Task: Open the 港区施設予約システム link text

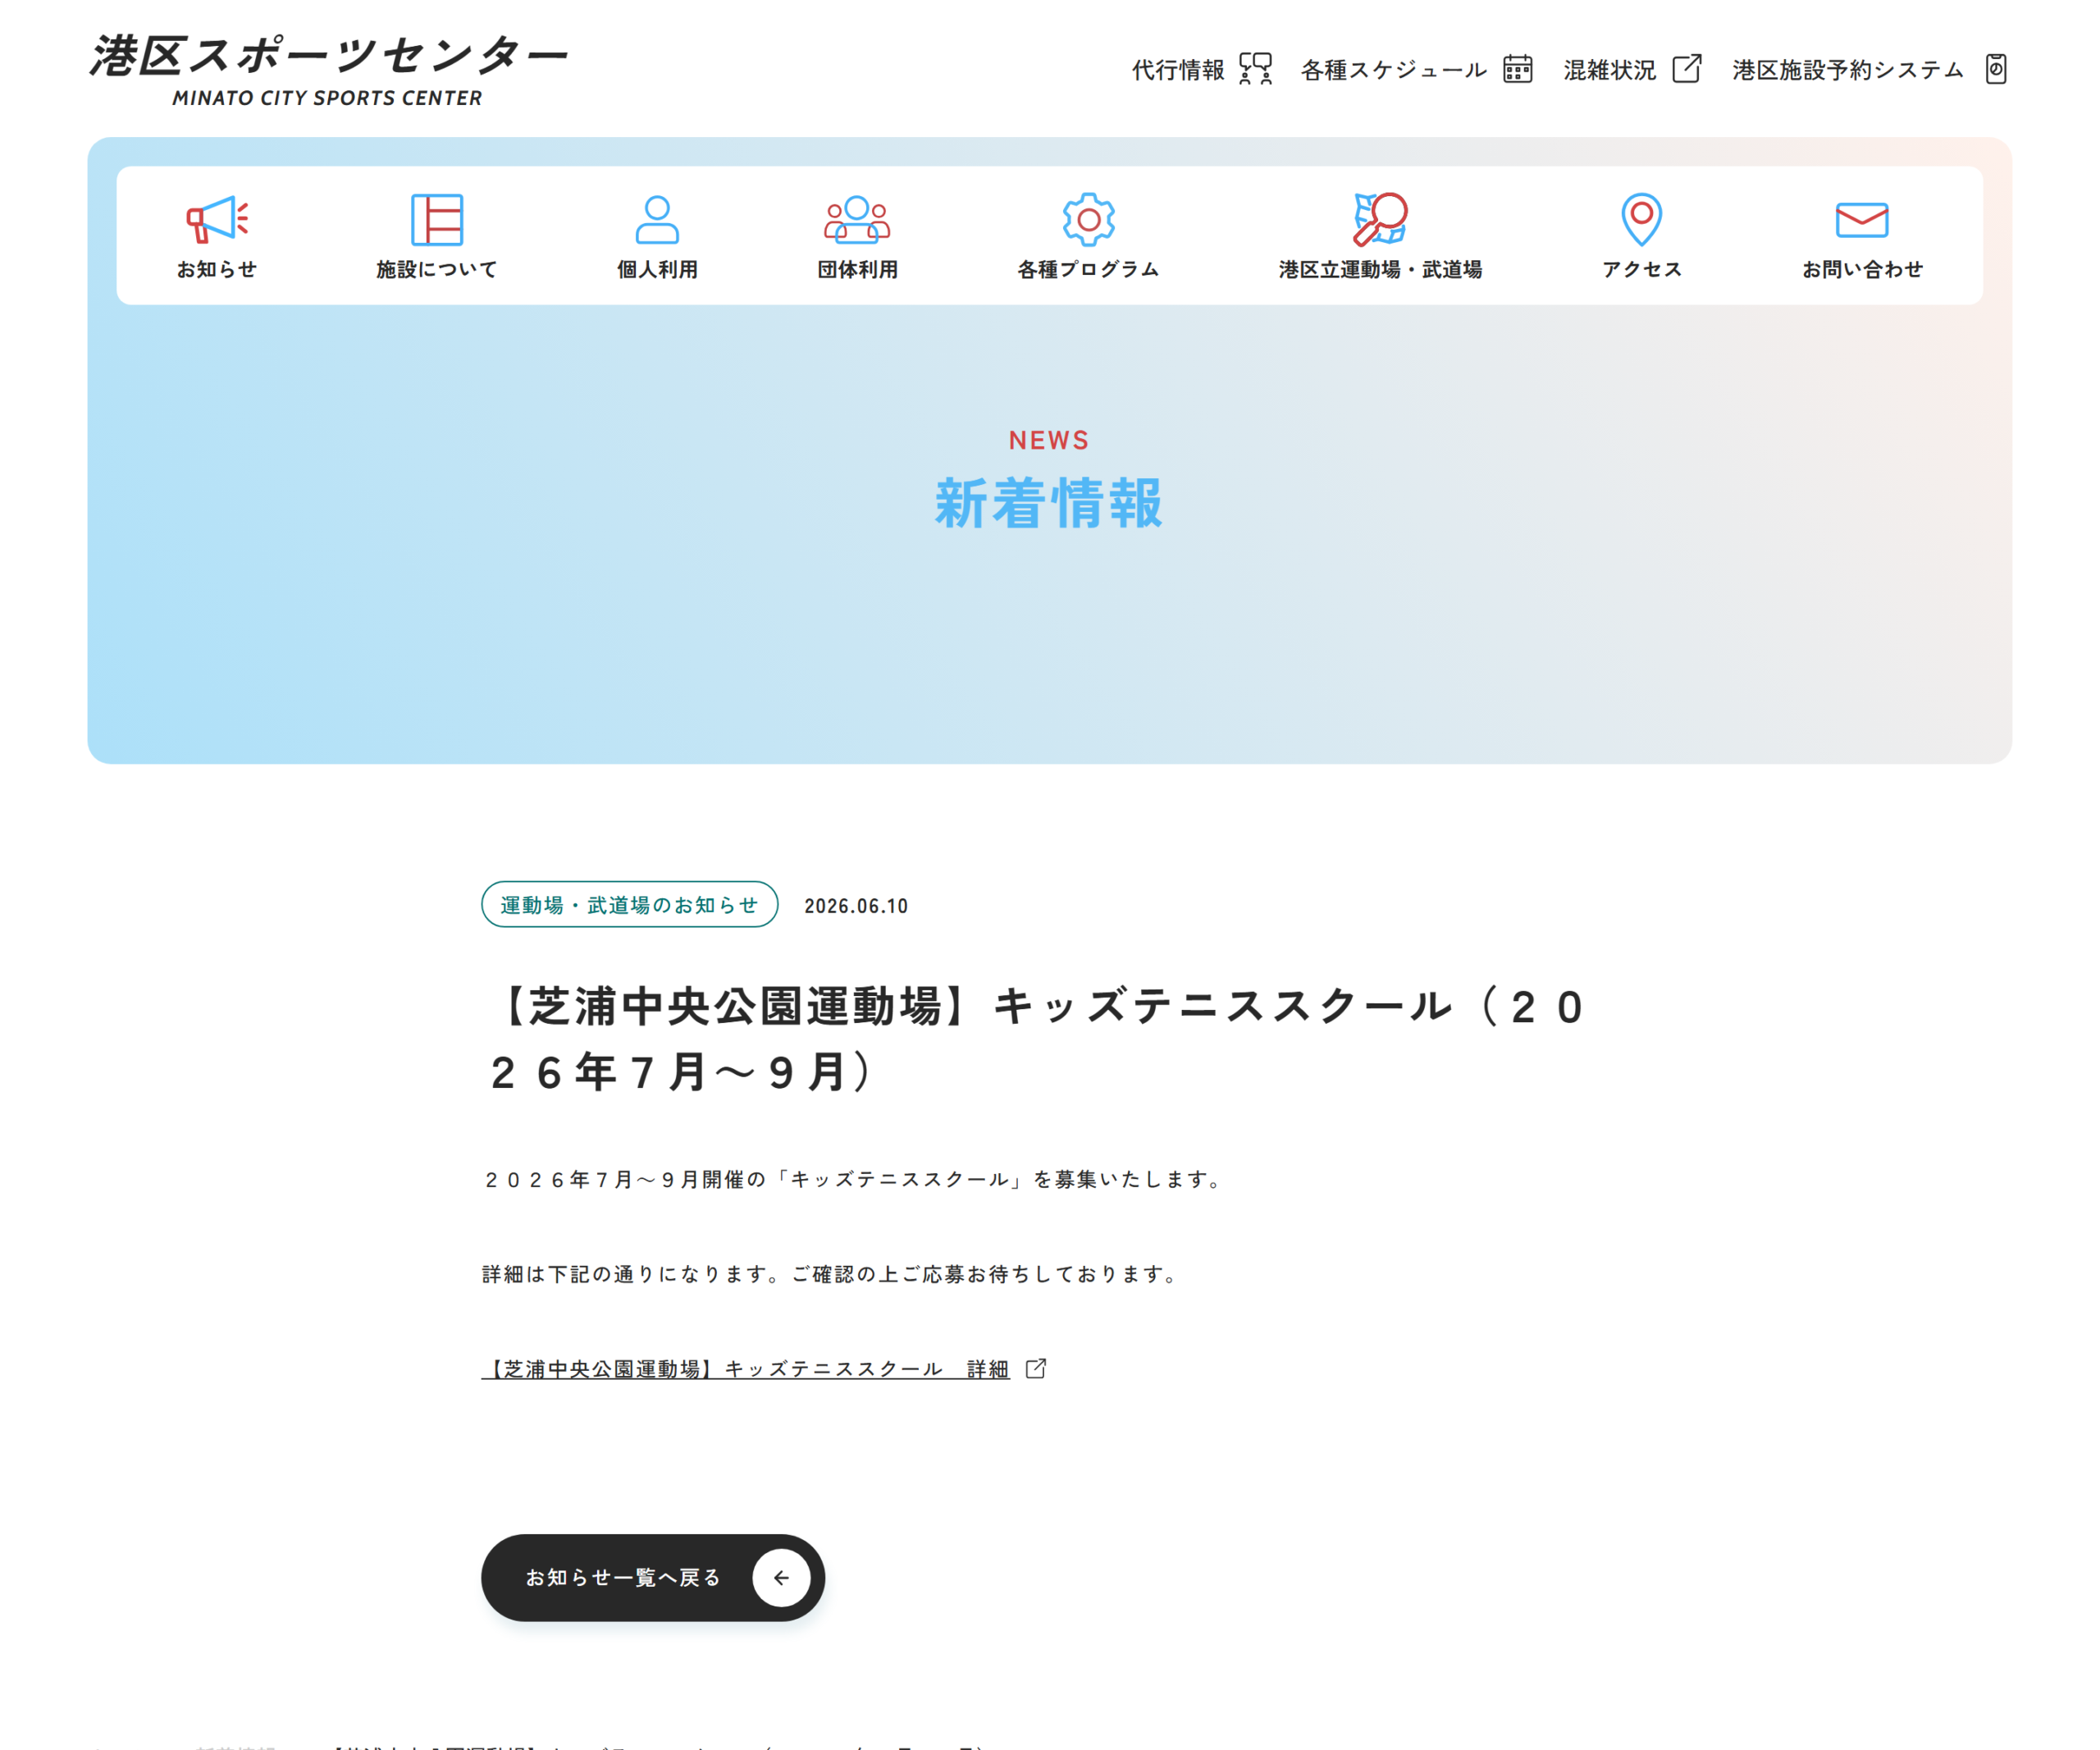Action: click(1847, 70)
